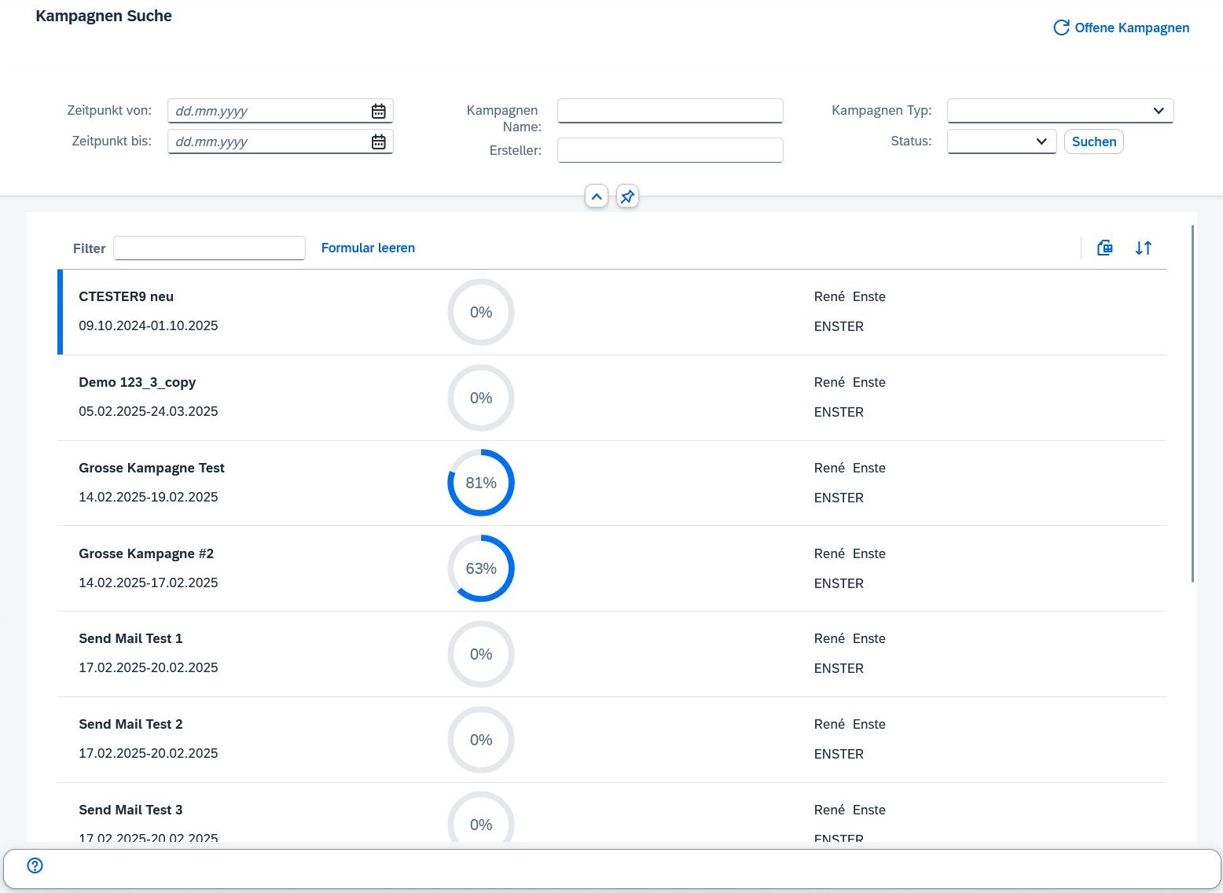Expand the Kampagnen Typ dropdown
The height and width of the screenshot is (893, 1223).
[x=1158, y=111]
